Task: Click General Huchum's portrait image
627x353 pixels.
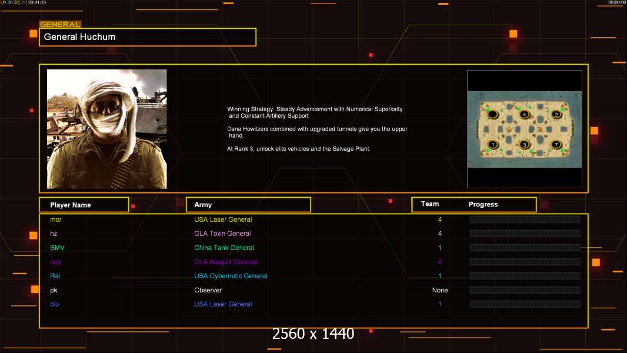Action: (107, 129)
